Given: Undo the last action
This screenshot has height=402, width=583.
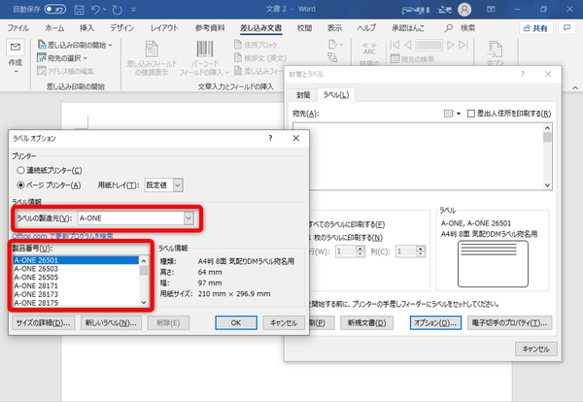Looking at the screenshot, I should pos(95,10).
